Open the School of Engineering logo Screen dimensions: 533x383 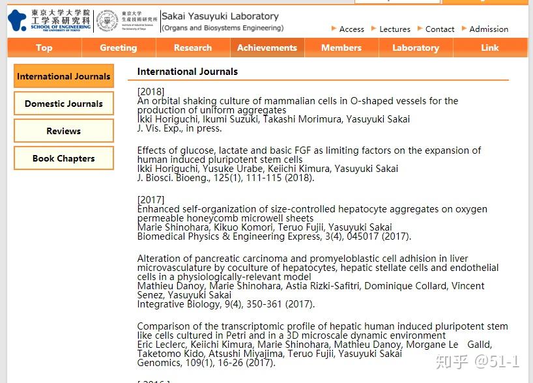(50, 20)
